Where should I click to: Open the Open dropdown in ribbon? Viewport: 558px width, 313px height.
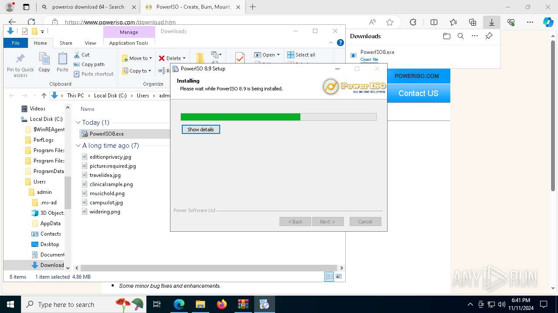[267, 55]
